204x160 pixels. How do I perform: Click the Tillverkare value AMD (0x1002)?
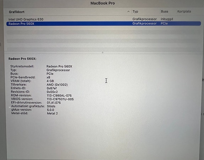57,85
